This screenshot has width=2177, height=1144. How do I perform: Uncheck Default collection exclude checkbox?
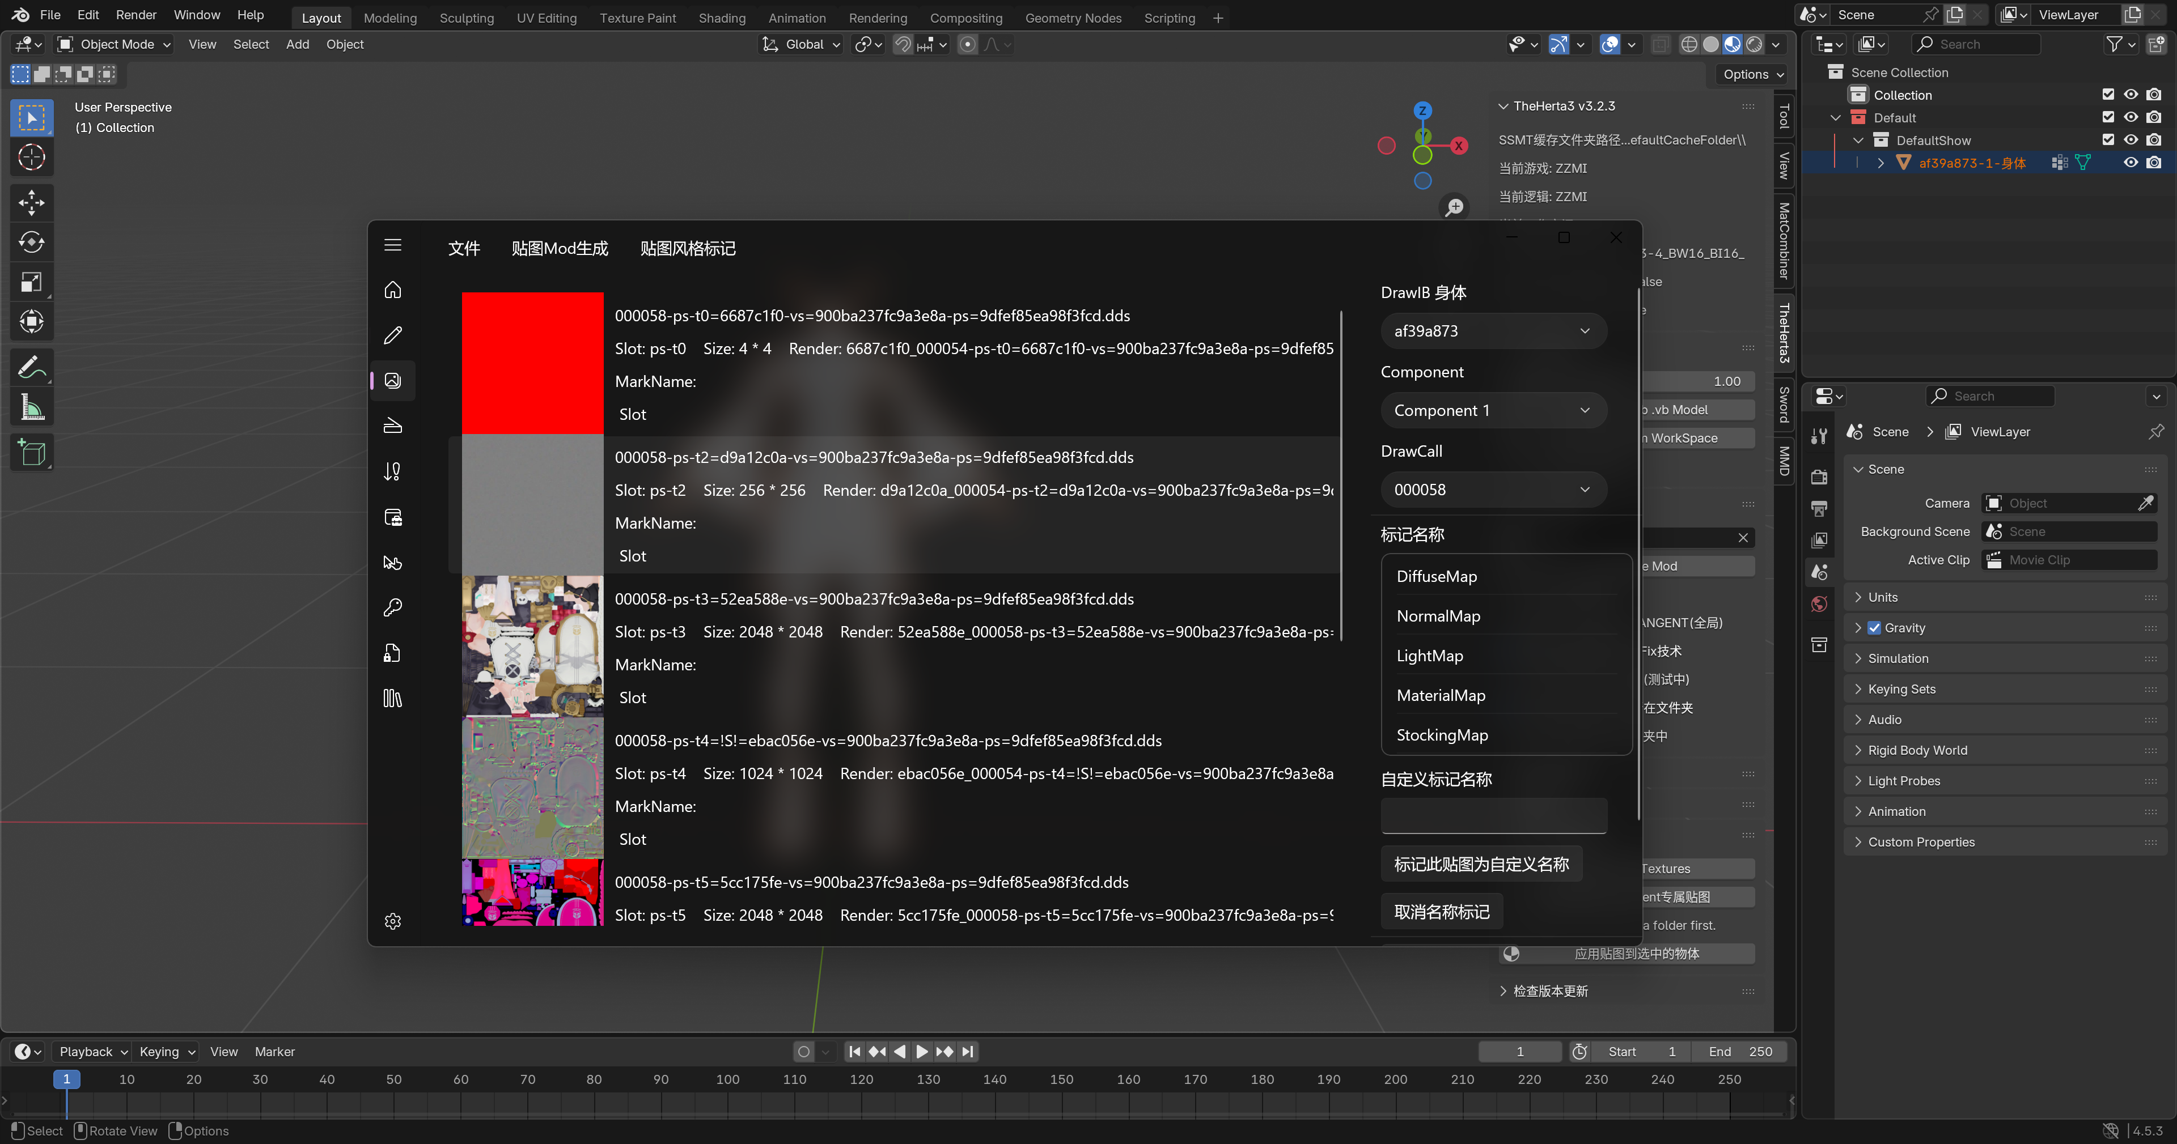[2108, 117]
